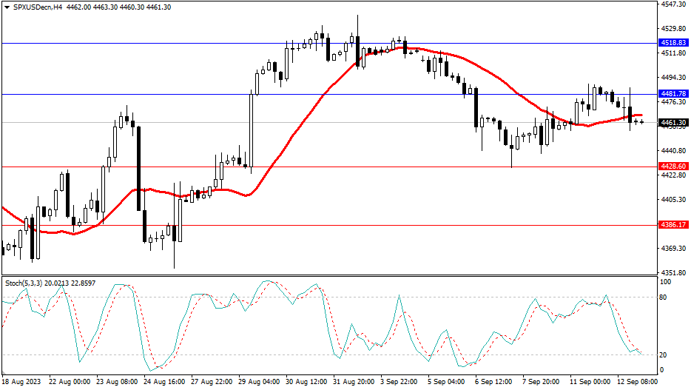This screenshot has width=691, height=390.
Task: Click the 3 Sep 22:00 time label
Action: [398, 382]
